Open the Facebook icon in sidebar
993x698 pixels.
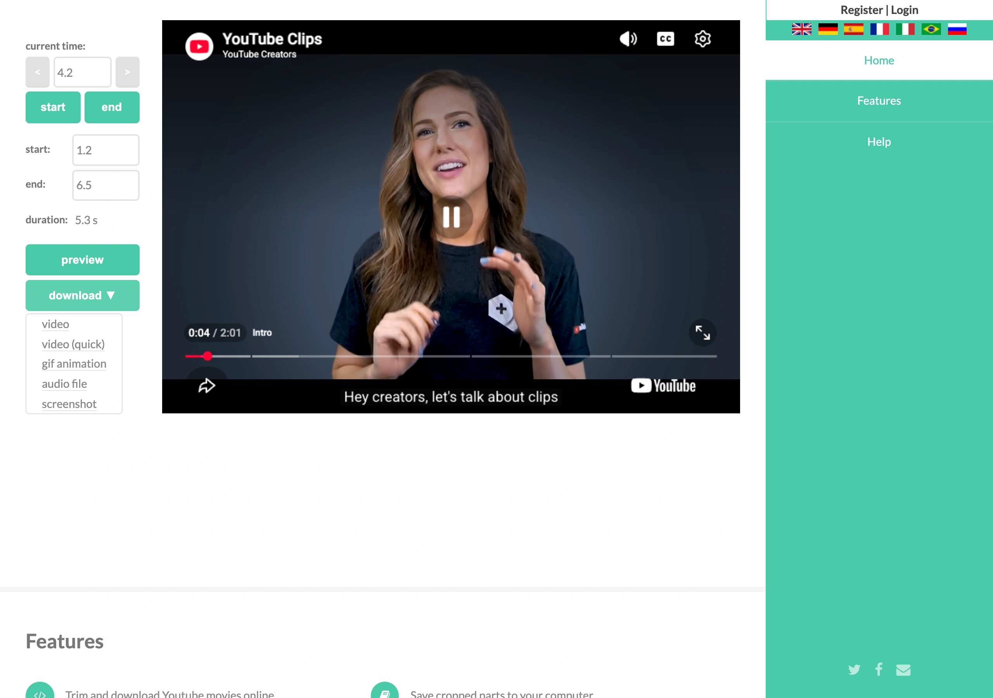click(879, 669)
